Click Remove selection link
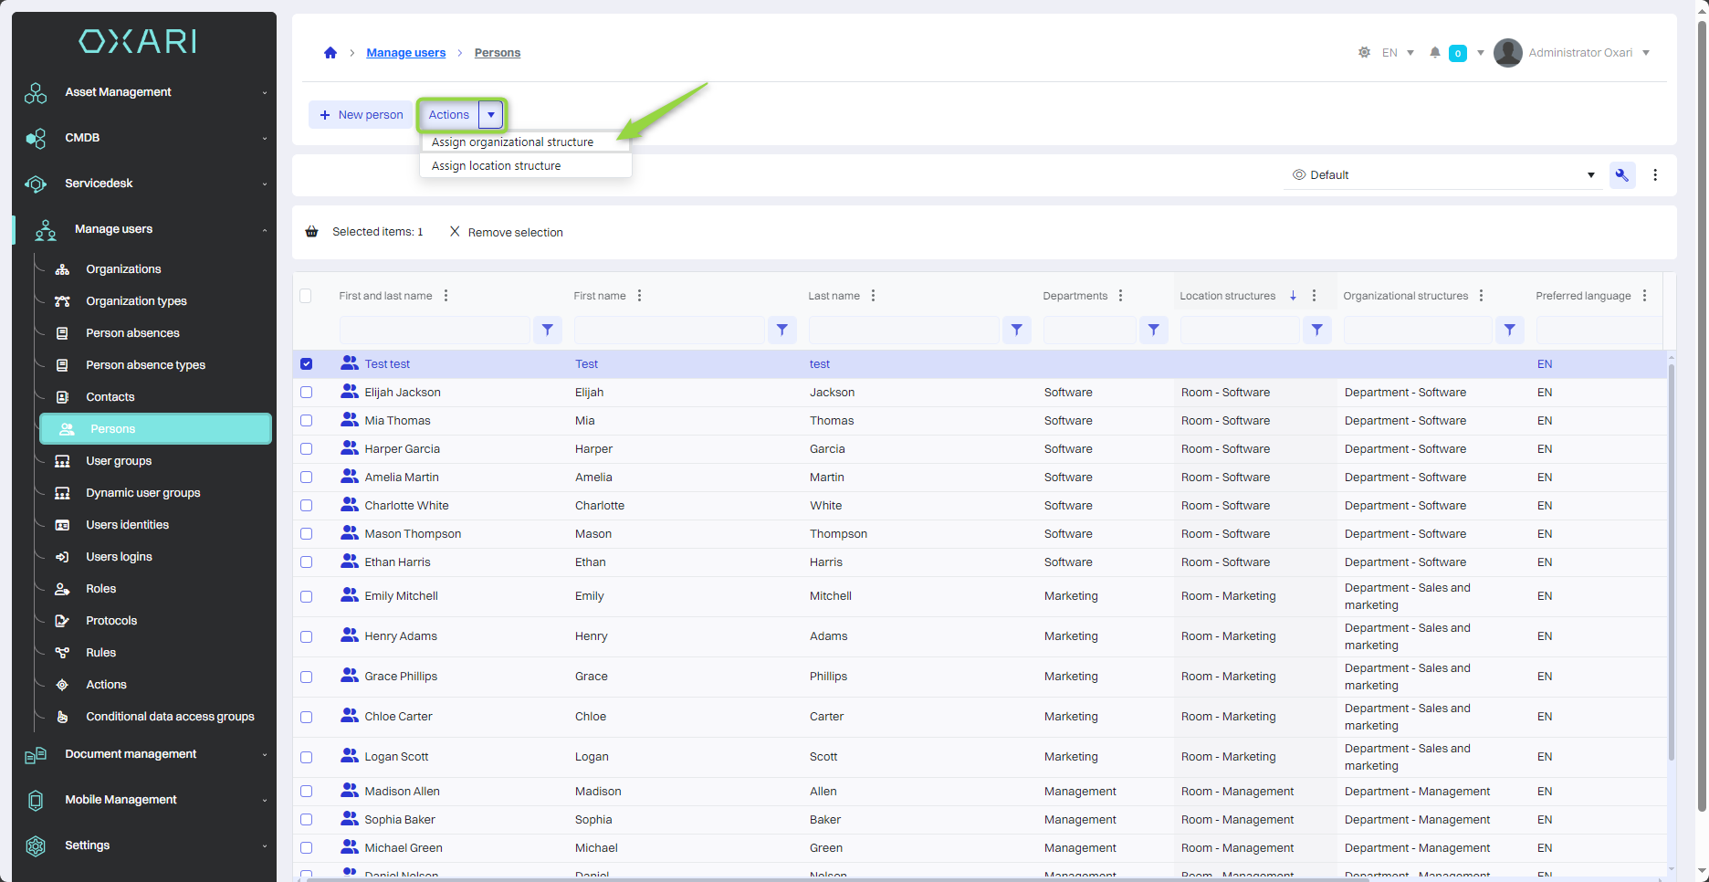This screenshot has width=1709, height=882. coord(507,233)
